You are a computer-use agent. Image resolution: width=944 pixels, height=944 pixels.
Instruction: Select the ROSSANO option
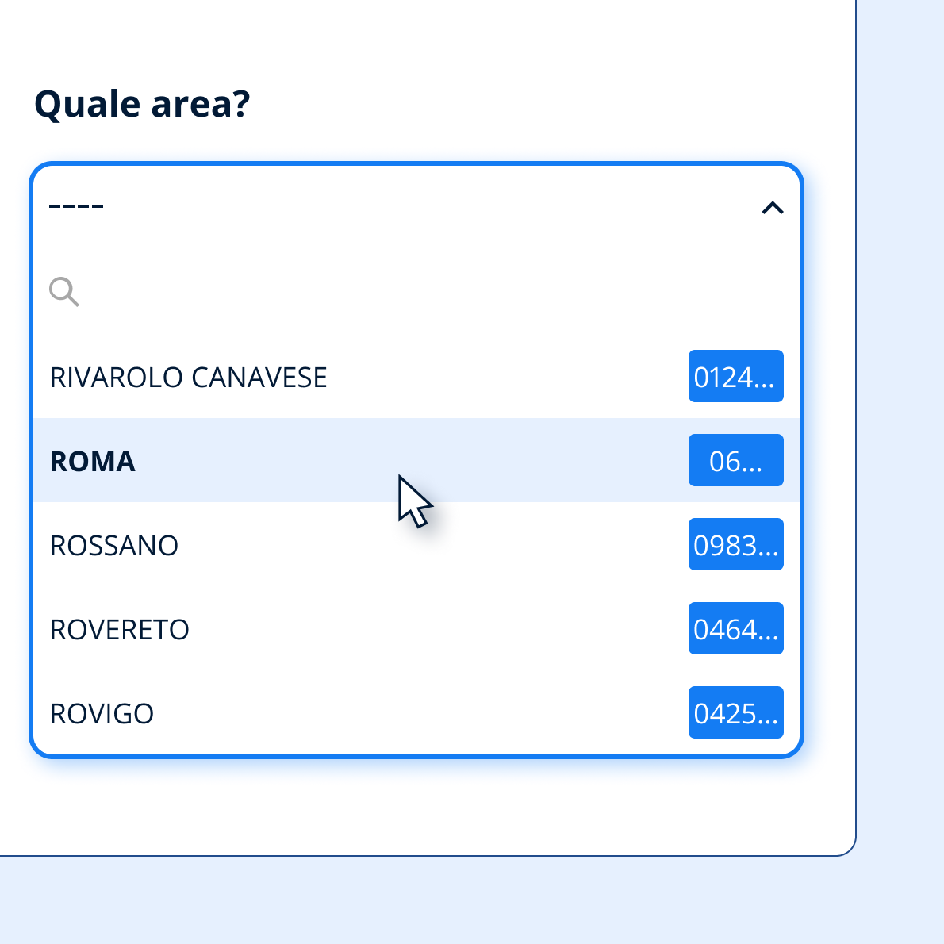[x=114, y=545]
